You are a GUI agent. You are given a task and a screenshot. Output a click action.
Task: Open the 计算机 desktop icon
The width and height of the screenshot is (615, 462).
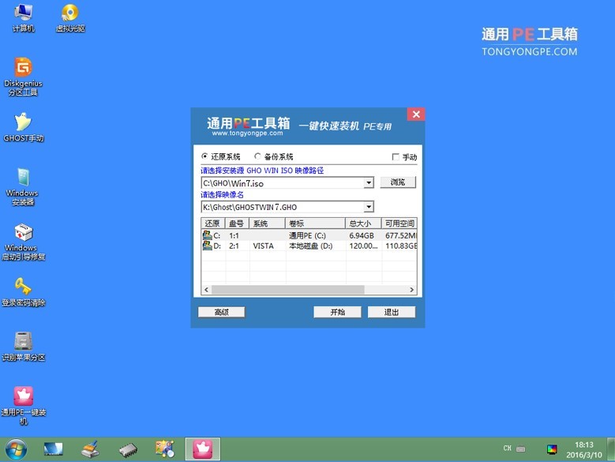[23, 13]
